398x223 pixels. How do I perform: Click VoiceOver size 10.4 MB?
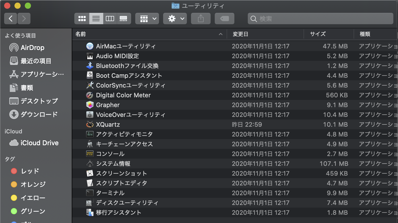(336, 115)
